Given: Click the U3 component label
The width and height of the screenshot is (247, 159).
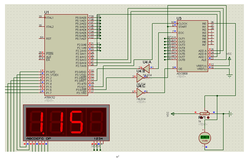Looking at the screenshot, I should [x=179, y=18].
